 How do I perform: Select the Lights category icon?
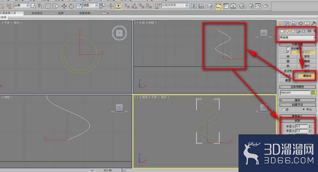[x=293, y=31]
